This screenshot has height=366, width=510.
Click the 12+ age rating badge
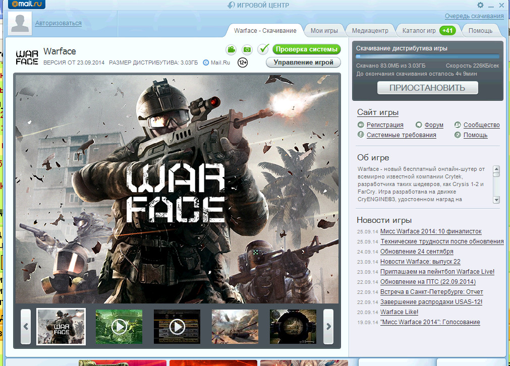pos(243,63)
